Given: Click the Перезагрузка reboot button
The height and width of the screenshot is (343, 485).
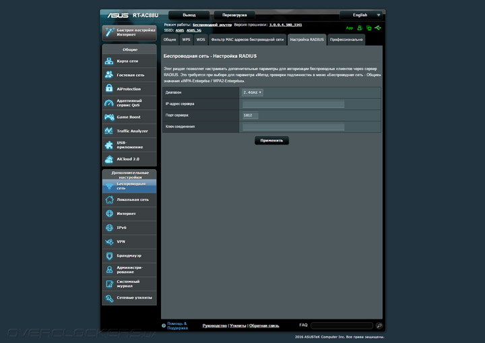Looking at the screenshot, I should point(234,15).
